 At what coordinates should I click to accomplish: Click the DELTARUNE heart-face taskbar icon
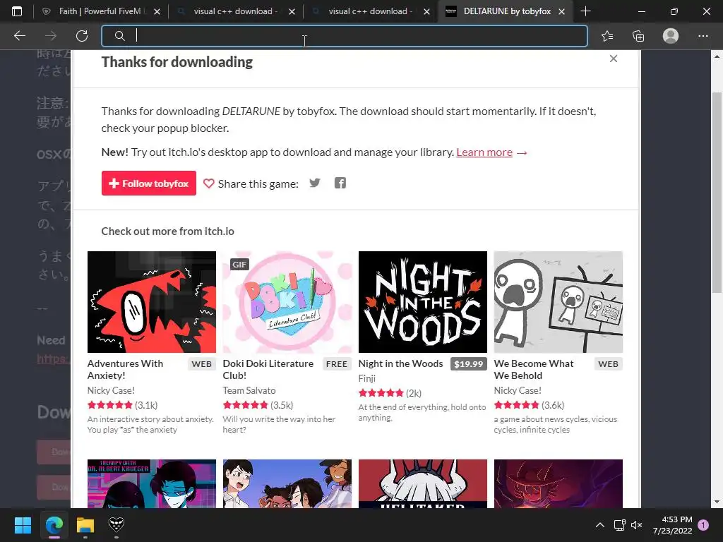coord(116,524)
